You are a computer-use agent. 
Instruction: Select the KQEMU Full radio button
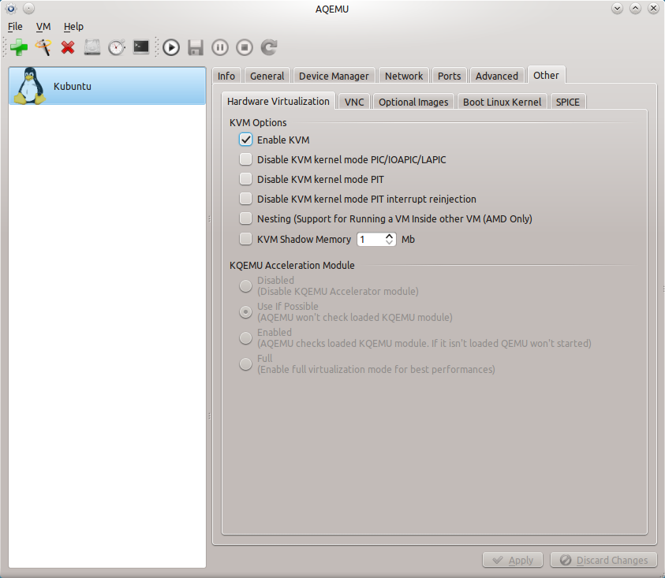pos(245,364)
